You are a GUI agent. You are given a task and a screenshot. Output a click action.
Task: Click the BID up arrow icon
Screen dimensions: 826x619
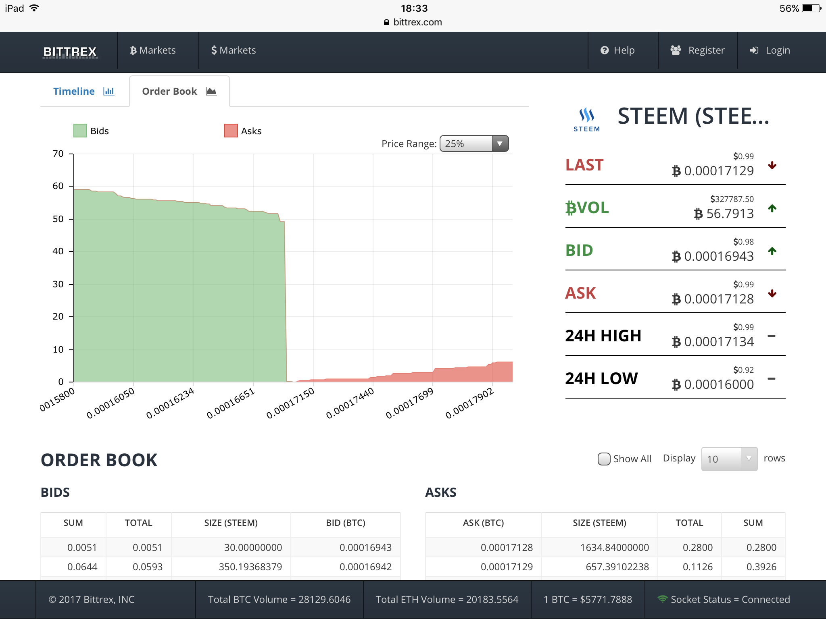tap(772, 251)
